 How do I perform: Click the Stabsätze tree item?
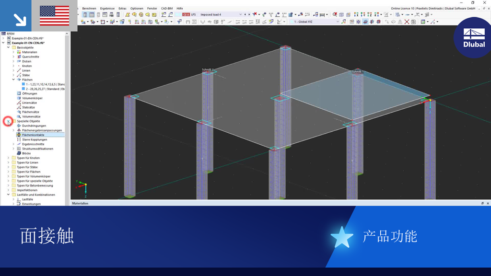tap(28, 107)
